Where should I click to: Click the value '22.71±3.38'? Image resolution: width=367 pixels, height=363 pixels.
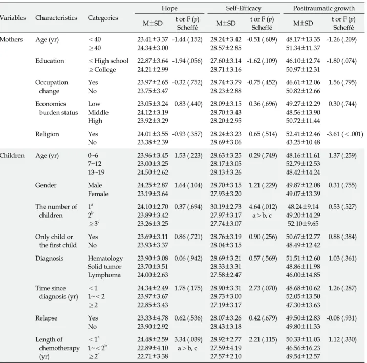153,357
